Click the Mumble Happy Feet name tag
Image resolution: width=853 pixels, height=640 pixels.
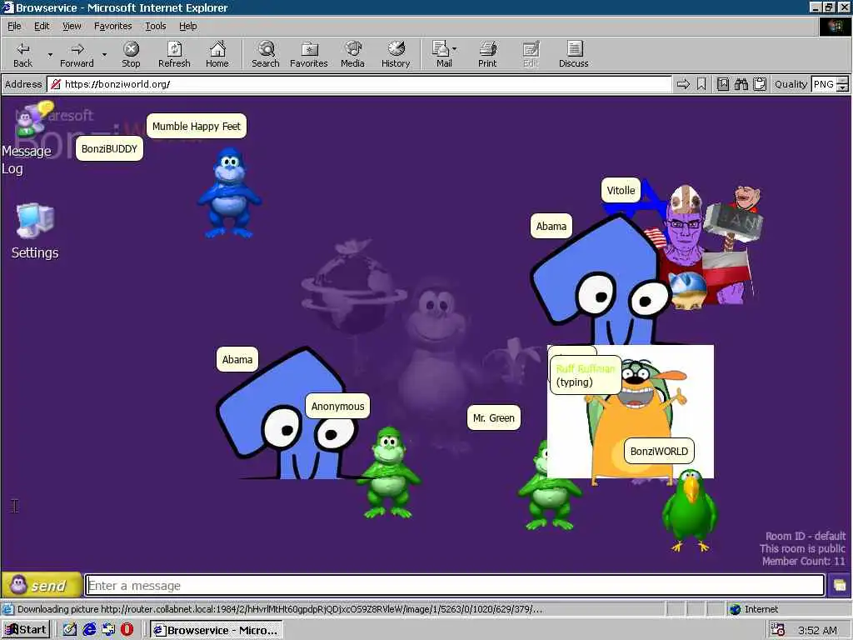coord(197,127)
